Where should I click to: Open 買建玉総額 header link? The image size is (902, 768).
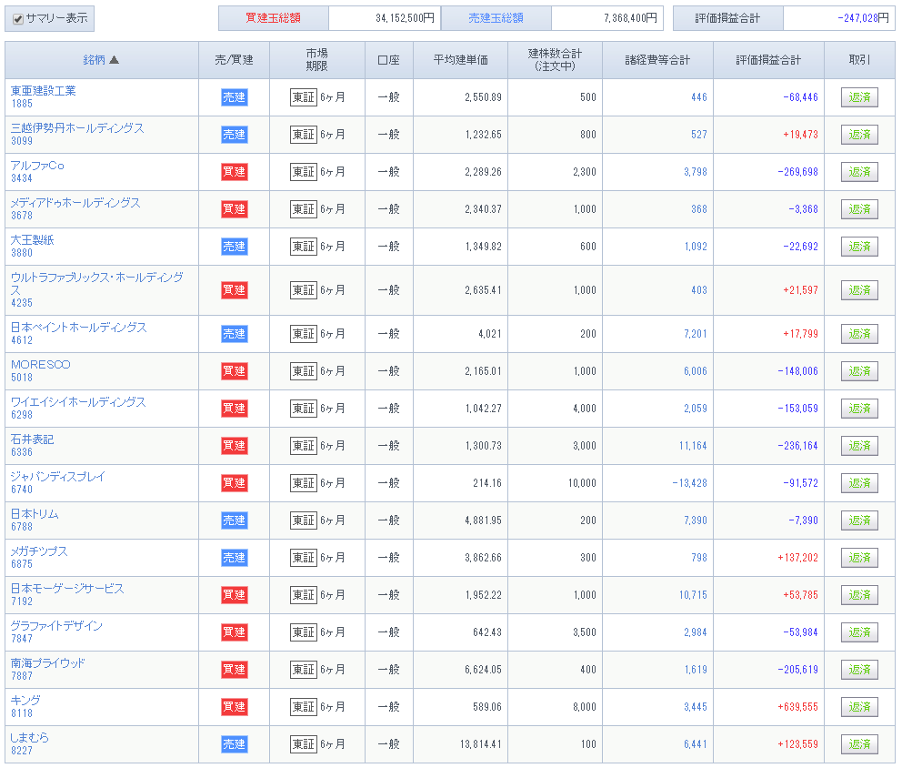click(x=274, y=18)
